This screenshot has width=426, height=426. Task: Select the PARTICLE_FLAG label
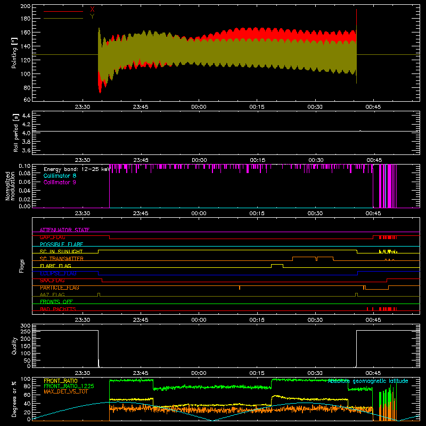pyautogui.click(x=60, y=288)
